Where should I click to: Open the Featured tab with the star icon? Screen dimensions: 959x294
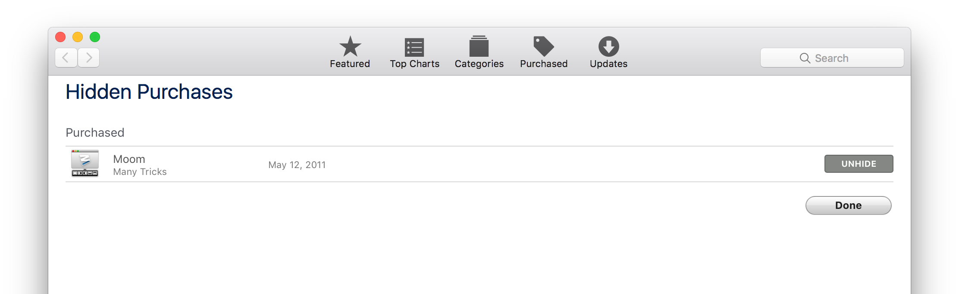[350, 52]
